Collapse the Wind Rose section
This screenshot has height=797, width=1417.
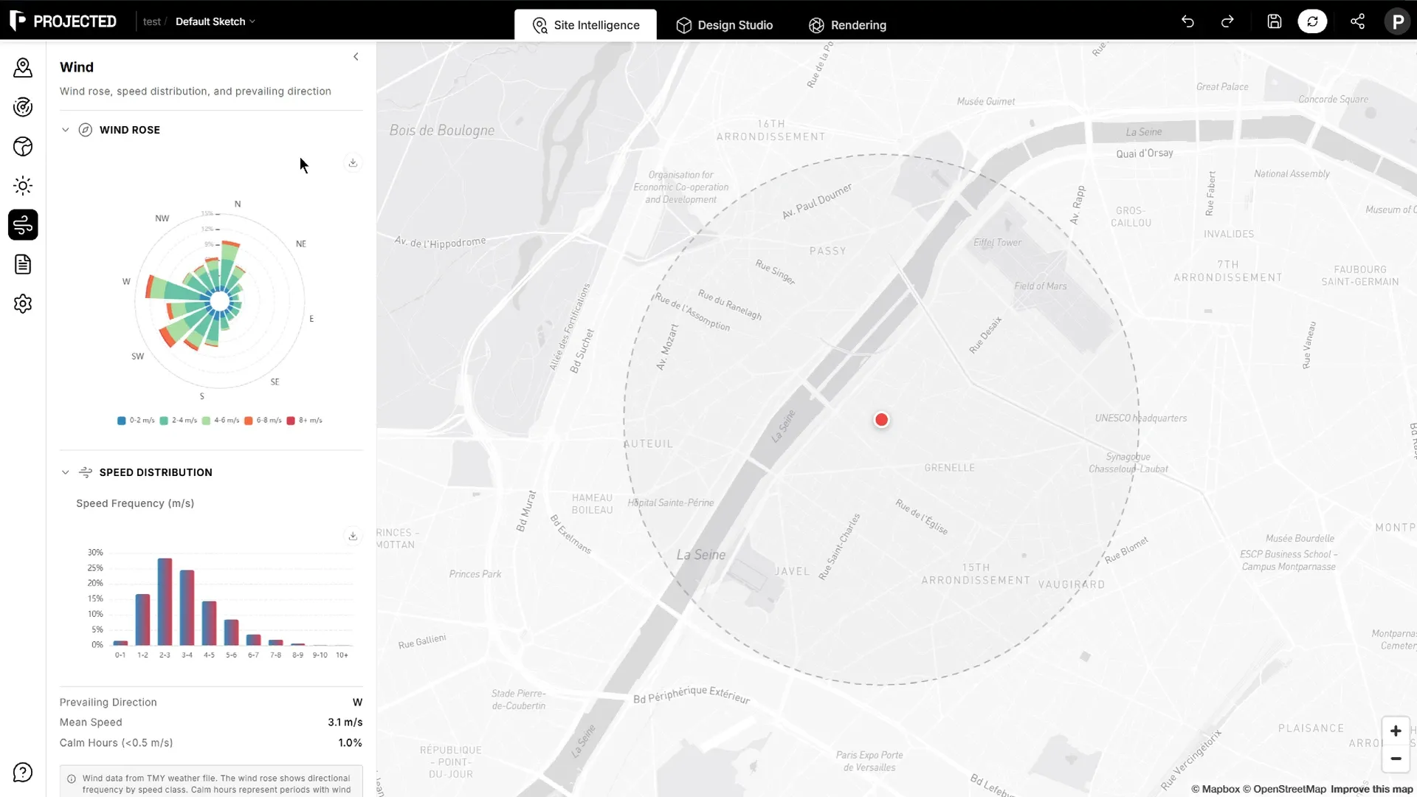[66, 130]
